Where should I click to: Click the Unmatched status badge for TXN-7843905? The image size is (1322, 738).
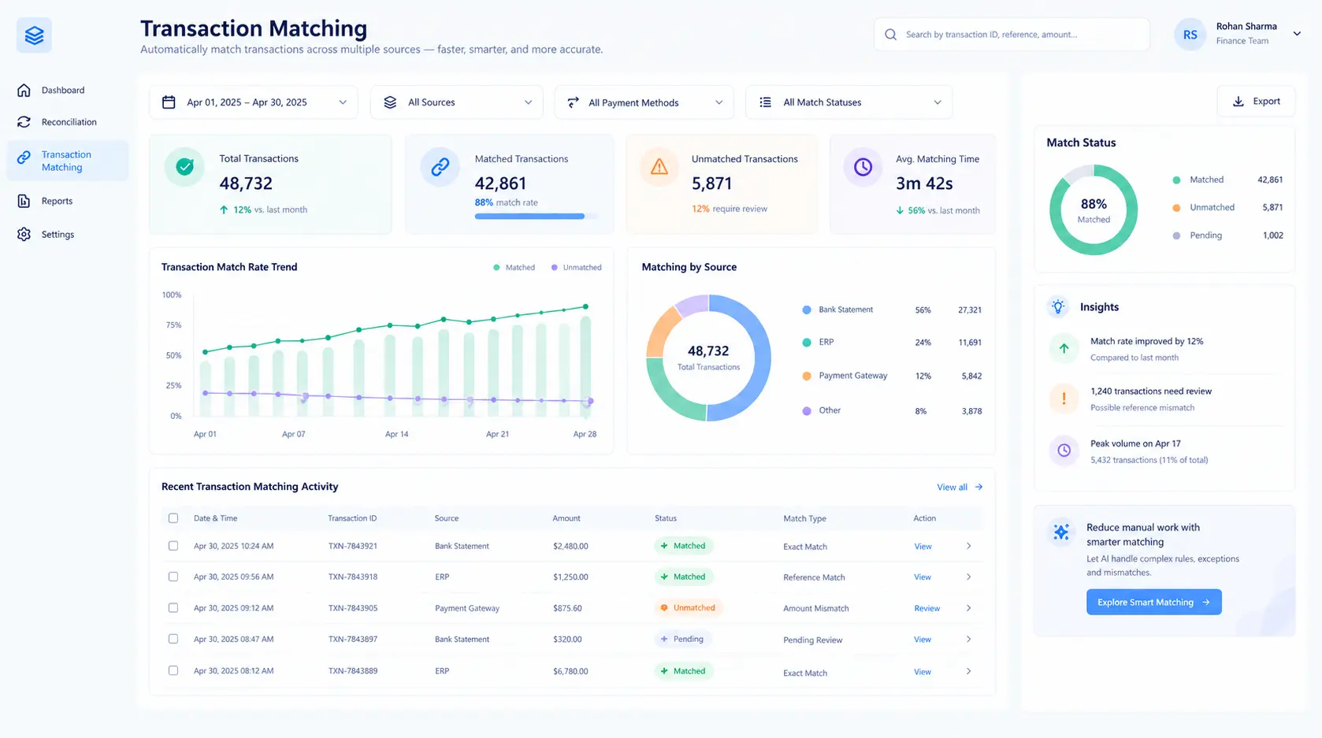[x=689, y=608]
